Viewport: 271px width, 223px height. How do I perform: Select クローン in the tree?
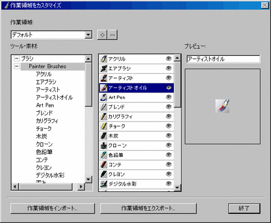point(44,144)
